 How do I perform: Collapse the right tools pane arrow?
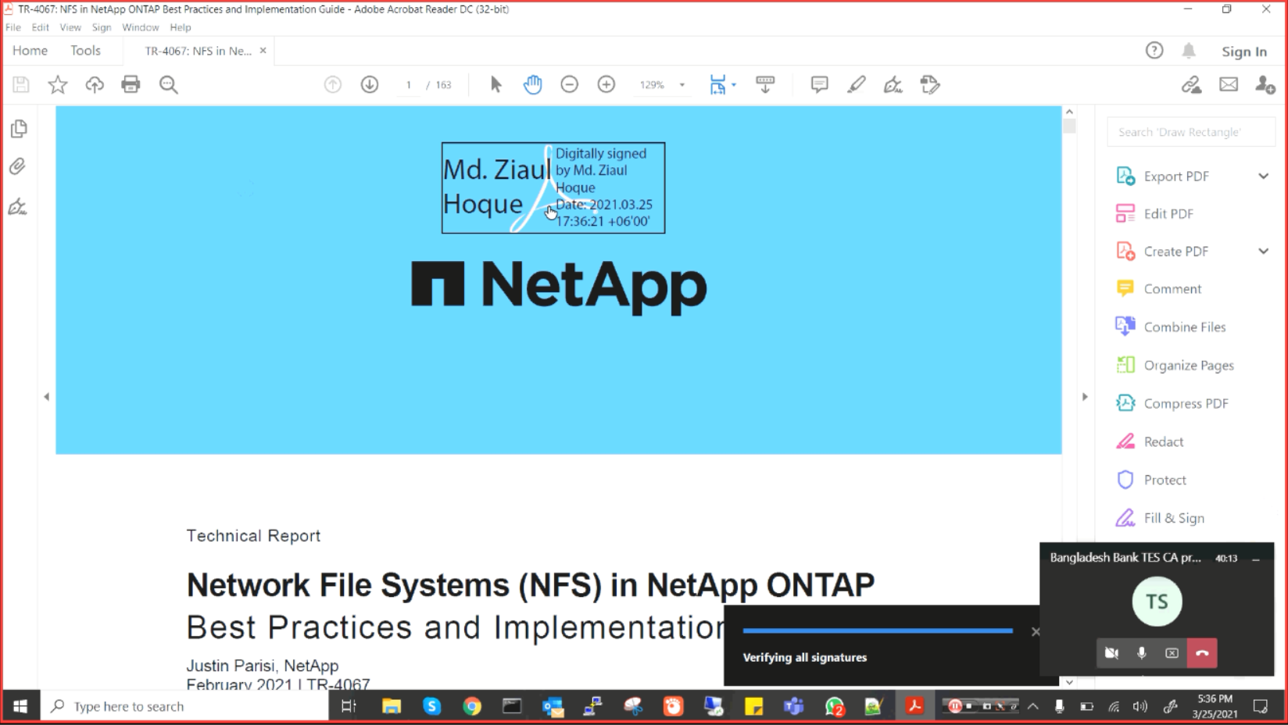point(1085,397)
